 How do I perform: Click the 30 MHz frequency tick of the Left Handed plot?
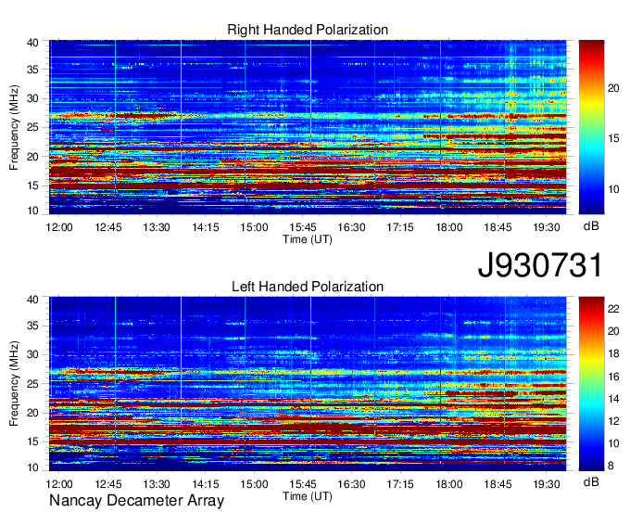33,355
